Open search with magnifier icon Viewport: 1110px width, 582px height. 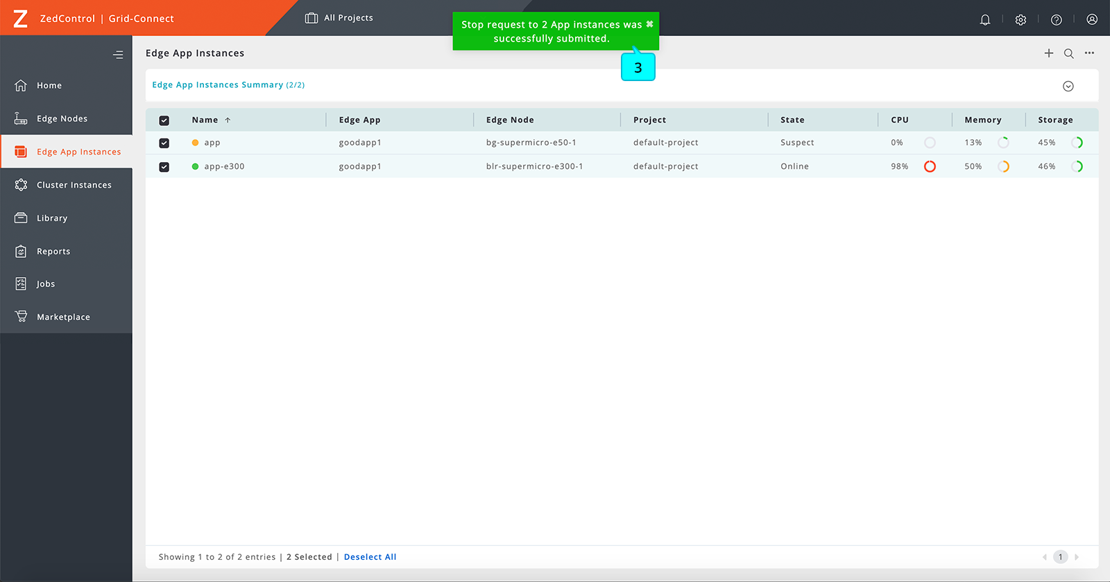point(1069,53)
